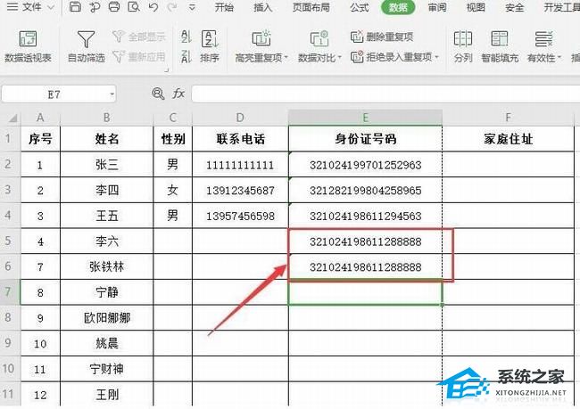Click the cell containing 姚晨
Image resolution: width=580 pixels, height=409 pixels.
pyautogui.click(x=106, y=343)
